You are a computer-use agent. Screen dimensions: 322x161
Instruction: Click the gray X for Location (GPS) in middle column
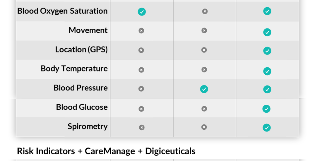[204, 50]
